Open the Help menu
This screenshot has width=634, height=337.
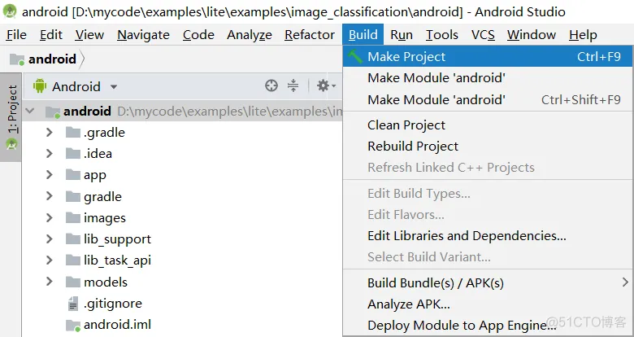(x=583, y=35)
